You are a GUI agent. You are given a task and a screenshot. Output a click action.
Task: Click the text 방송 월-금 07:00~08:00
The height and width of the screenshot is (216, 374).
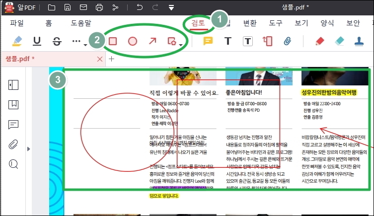pyautogui.click(x=247, y=104)
